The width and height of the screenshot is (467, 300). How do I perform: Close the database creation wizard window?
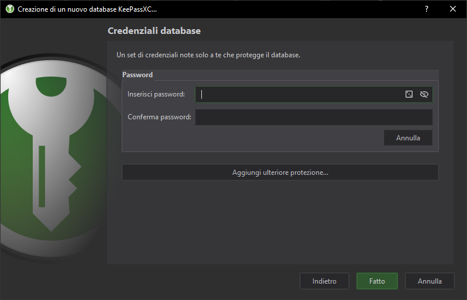coord(453,9)
